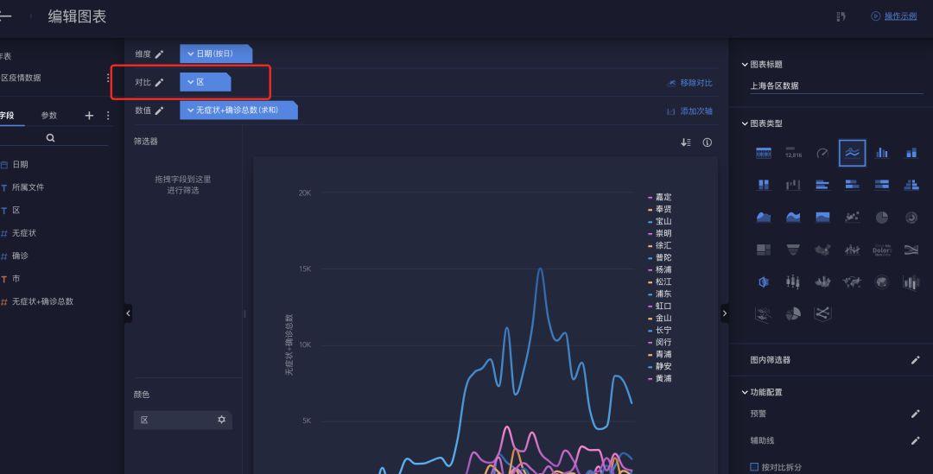
Task: Collapse the 图表类型 section
Action: (x=745, y=123)
